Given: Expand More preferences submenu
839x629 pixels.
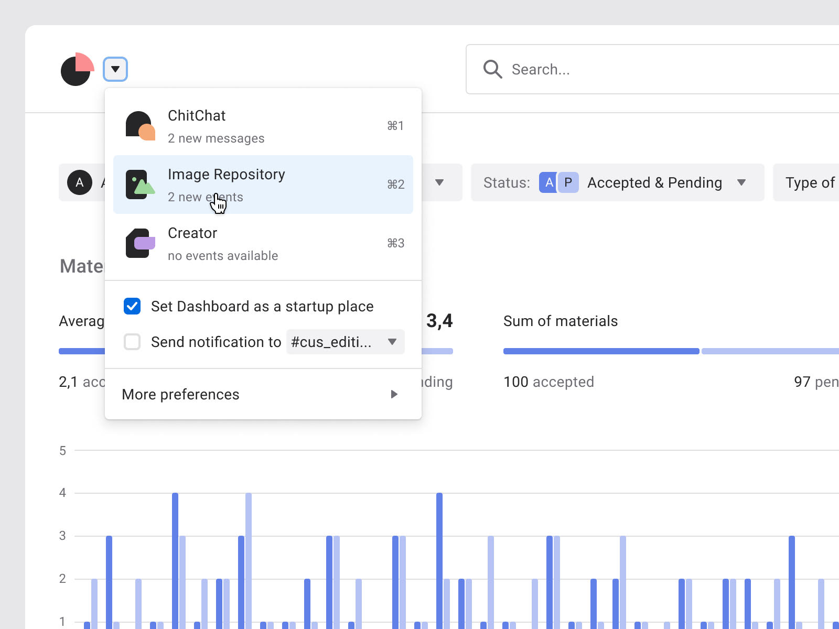Looking at the screenshot, I should 262,394.
